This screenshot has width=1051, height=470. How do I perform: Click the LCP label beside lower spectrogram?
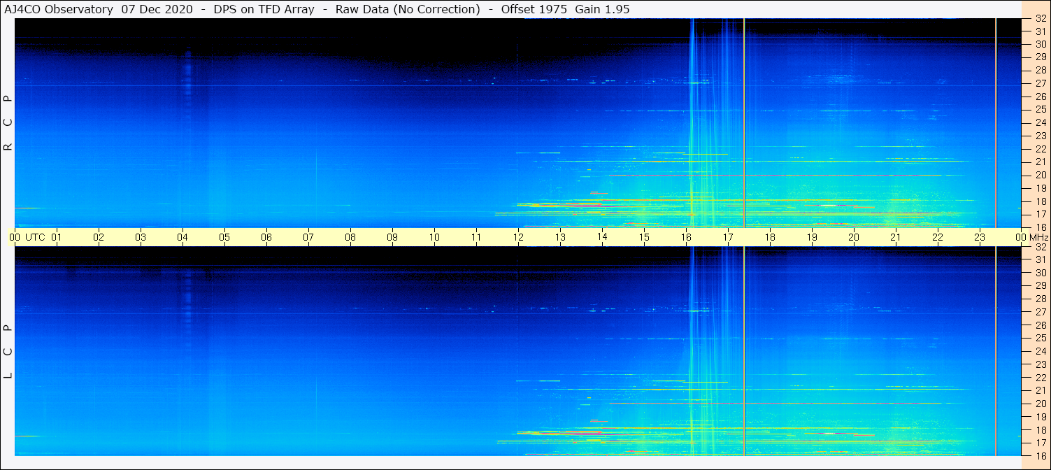(8, 352)
